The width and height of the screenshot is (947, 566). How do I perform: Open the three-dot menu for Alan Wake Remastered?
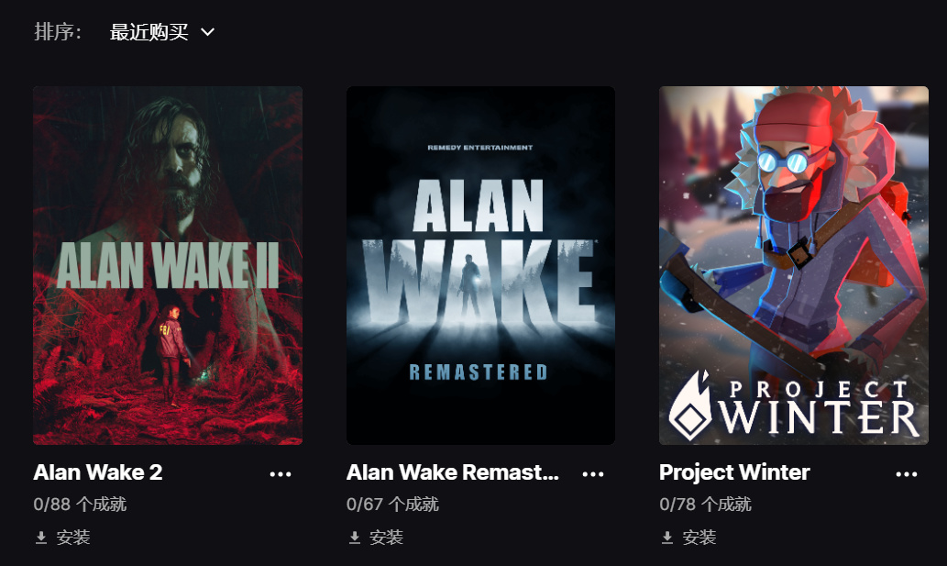coord(593,474)
